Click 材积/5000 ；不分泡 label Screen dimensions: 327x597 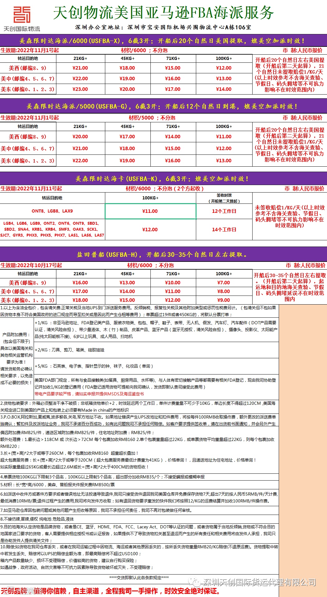coord(152,118)
